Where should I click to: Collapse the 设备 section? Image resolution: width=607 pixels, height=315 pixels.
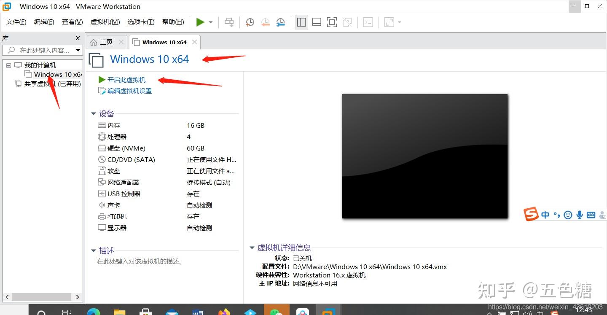point(94,113)
